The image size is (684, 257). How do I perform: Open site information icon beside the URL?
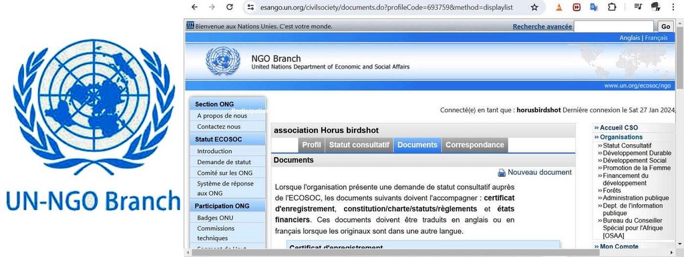point(250,7)
